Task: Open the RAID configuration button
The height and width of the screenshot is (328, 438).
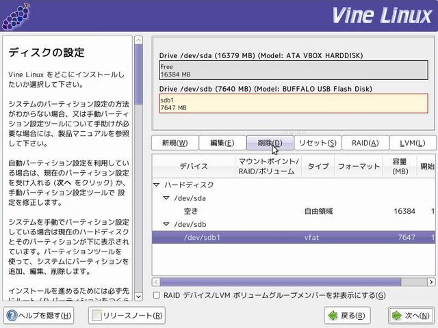Action: (365, 143)
